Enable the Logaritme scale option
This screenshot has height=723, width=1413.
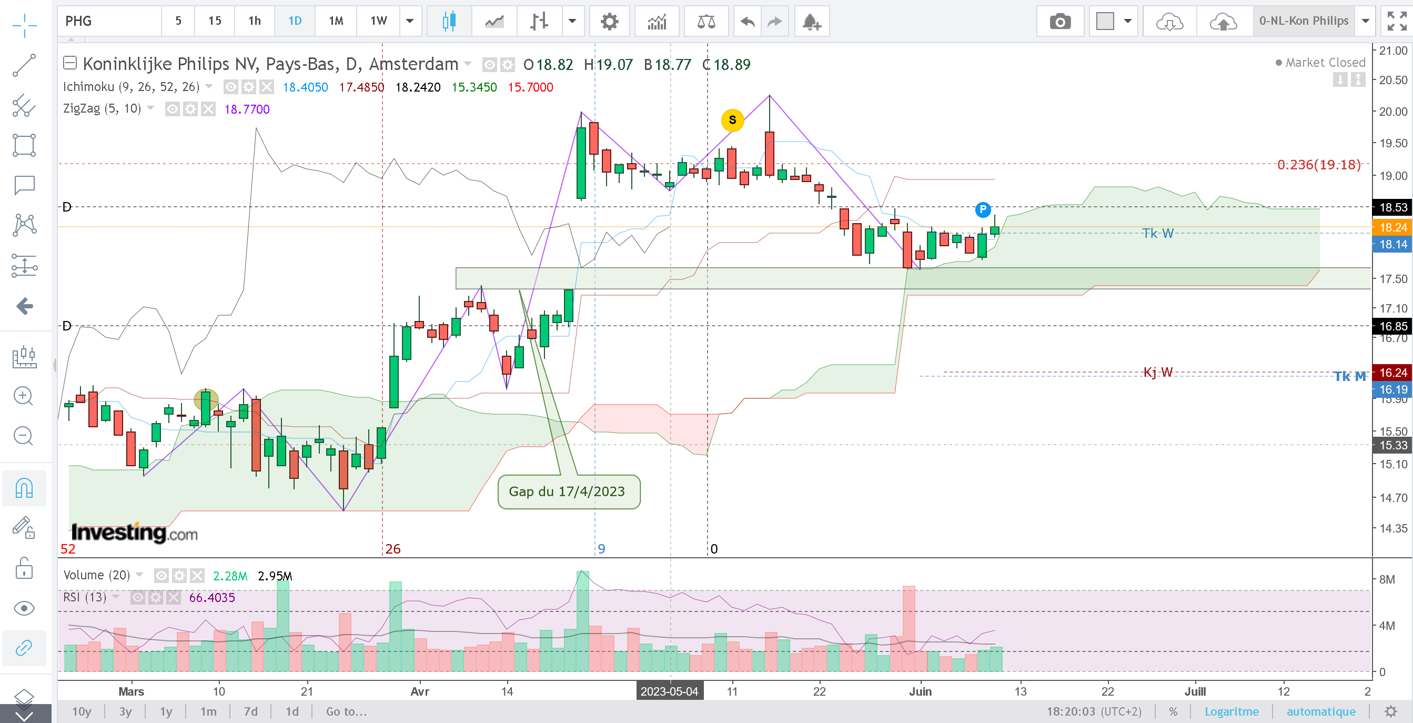point(1231,711)
